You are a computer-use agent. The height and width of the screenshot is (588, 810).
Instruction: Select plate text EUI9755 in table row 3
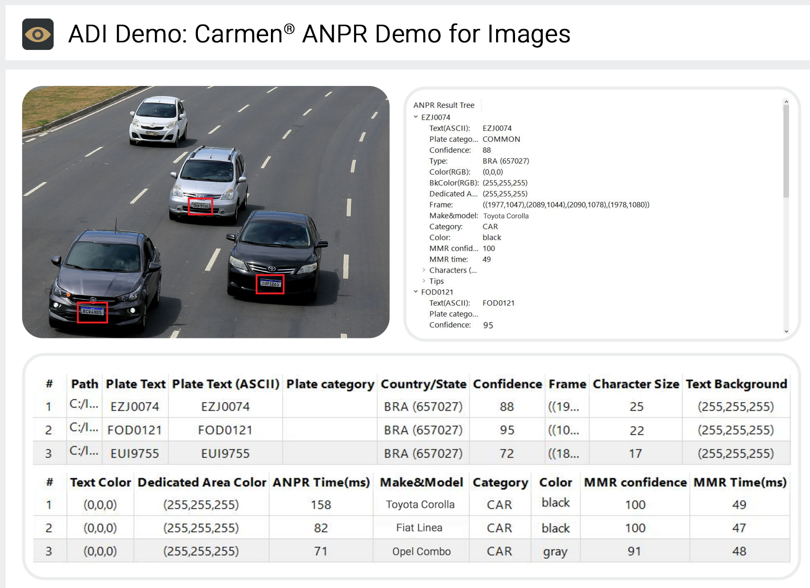pos(135,453)
